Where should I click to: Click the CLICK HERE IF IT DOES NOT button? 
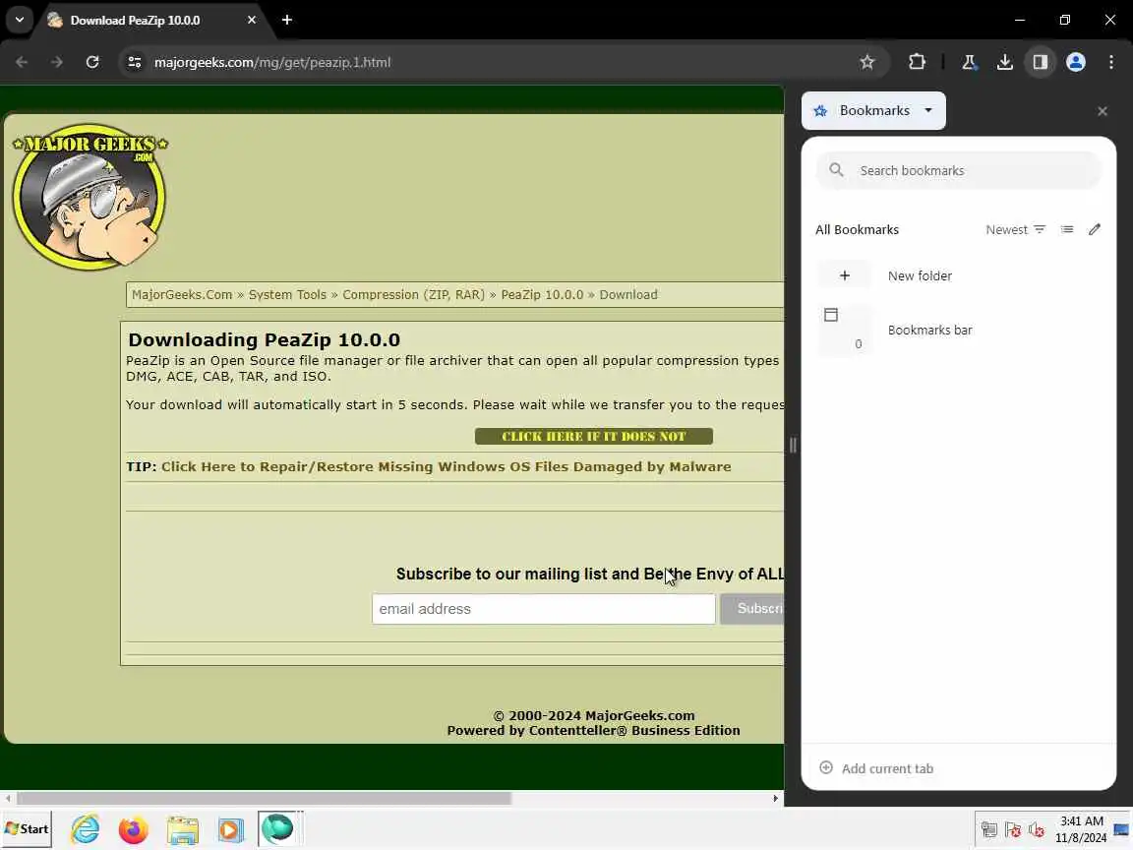coord(594,437)
